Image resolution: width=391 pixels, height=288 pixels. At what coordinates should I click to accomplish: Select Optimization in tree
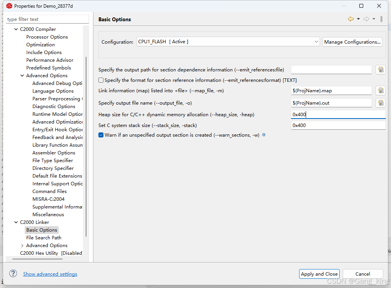[x=41, y=45]
